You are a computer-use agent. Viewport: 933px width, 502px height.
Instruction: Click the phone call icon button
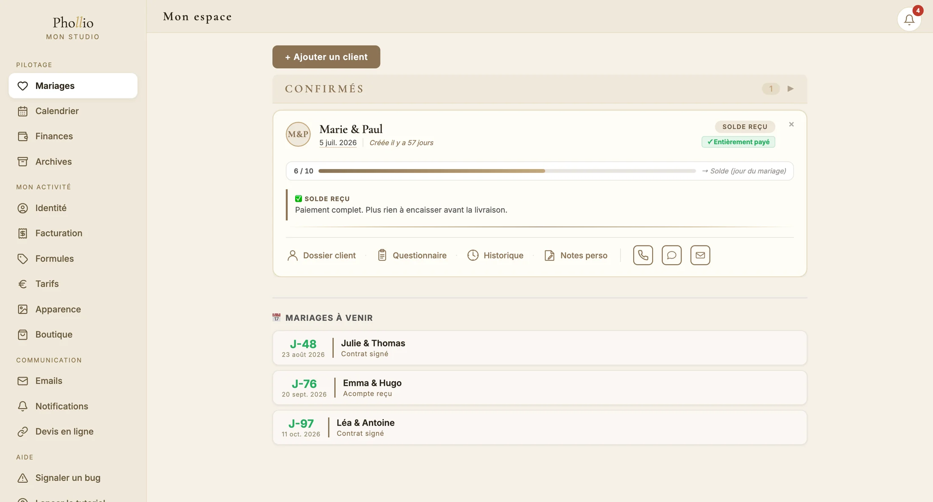click(643, 255)
